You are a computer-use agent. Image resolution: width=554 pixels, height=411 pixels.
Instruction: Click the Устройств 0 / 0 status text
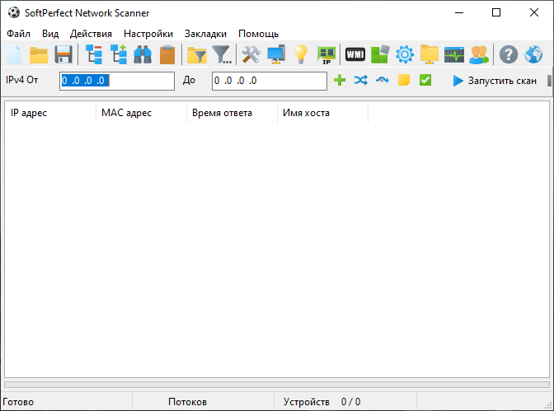click(322, 402)
